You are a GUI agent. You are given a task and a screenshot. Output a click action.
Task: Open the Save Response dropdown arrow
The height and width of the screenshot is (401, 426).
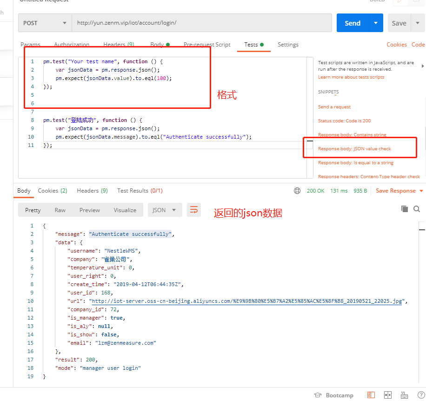tap(421, 191)
